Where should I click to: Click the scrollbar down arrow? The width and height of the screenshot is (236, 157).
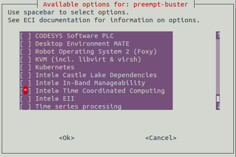[x=218, y=106]
